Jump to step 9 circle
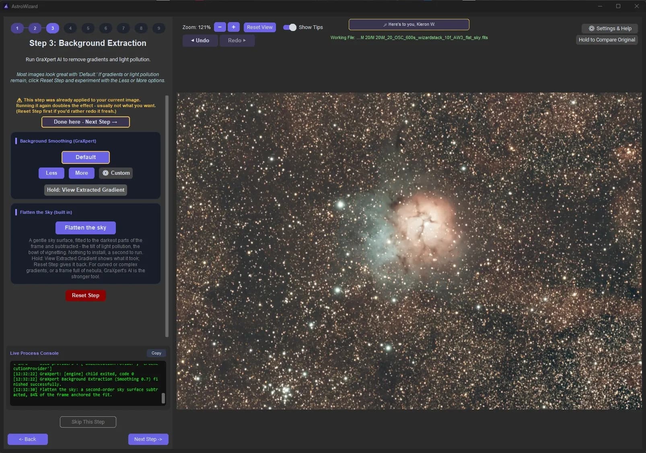The height and width of the screenshot is (453, 646). point(159,28)
